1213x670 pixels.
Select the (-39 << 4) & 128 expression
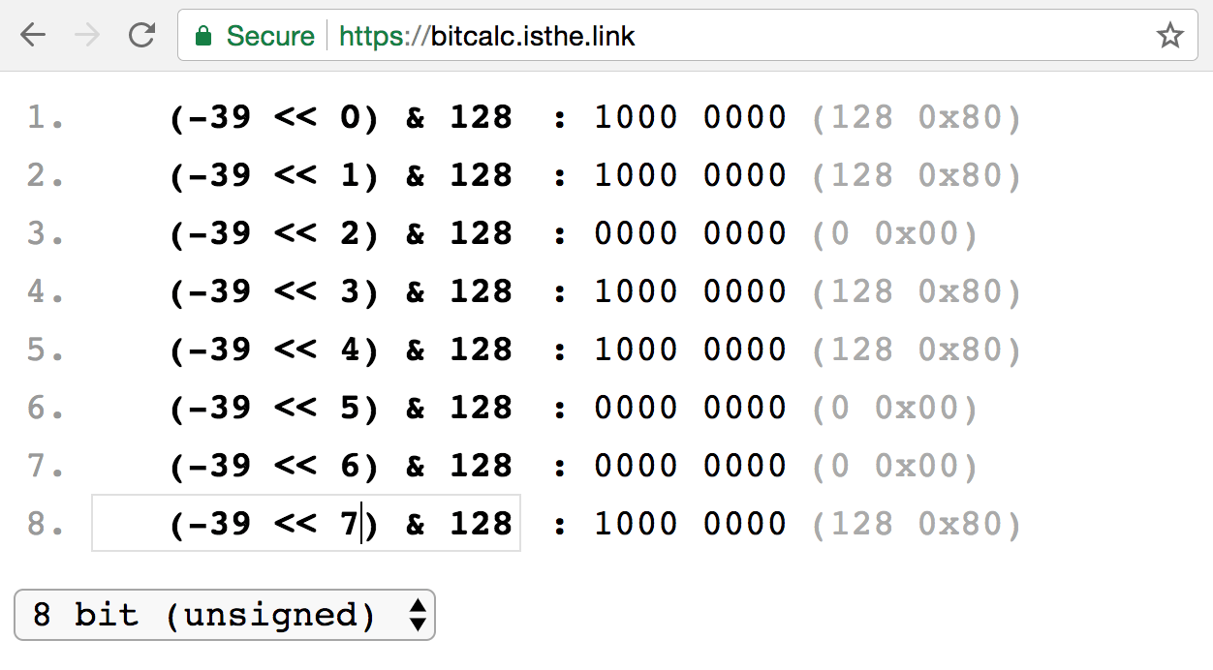tap(341, 350)
